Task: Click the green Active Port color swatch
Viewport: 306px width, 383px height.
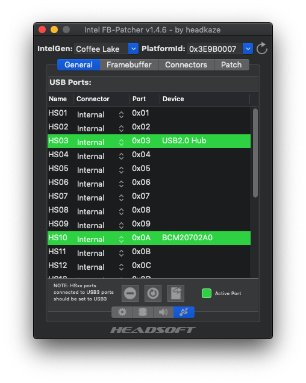Action: [207, 293]
